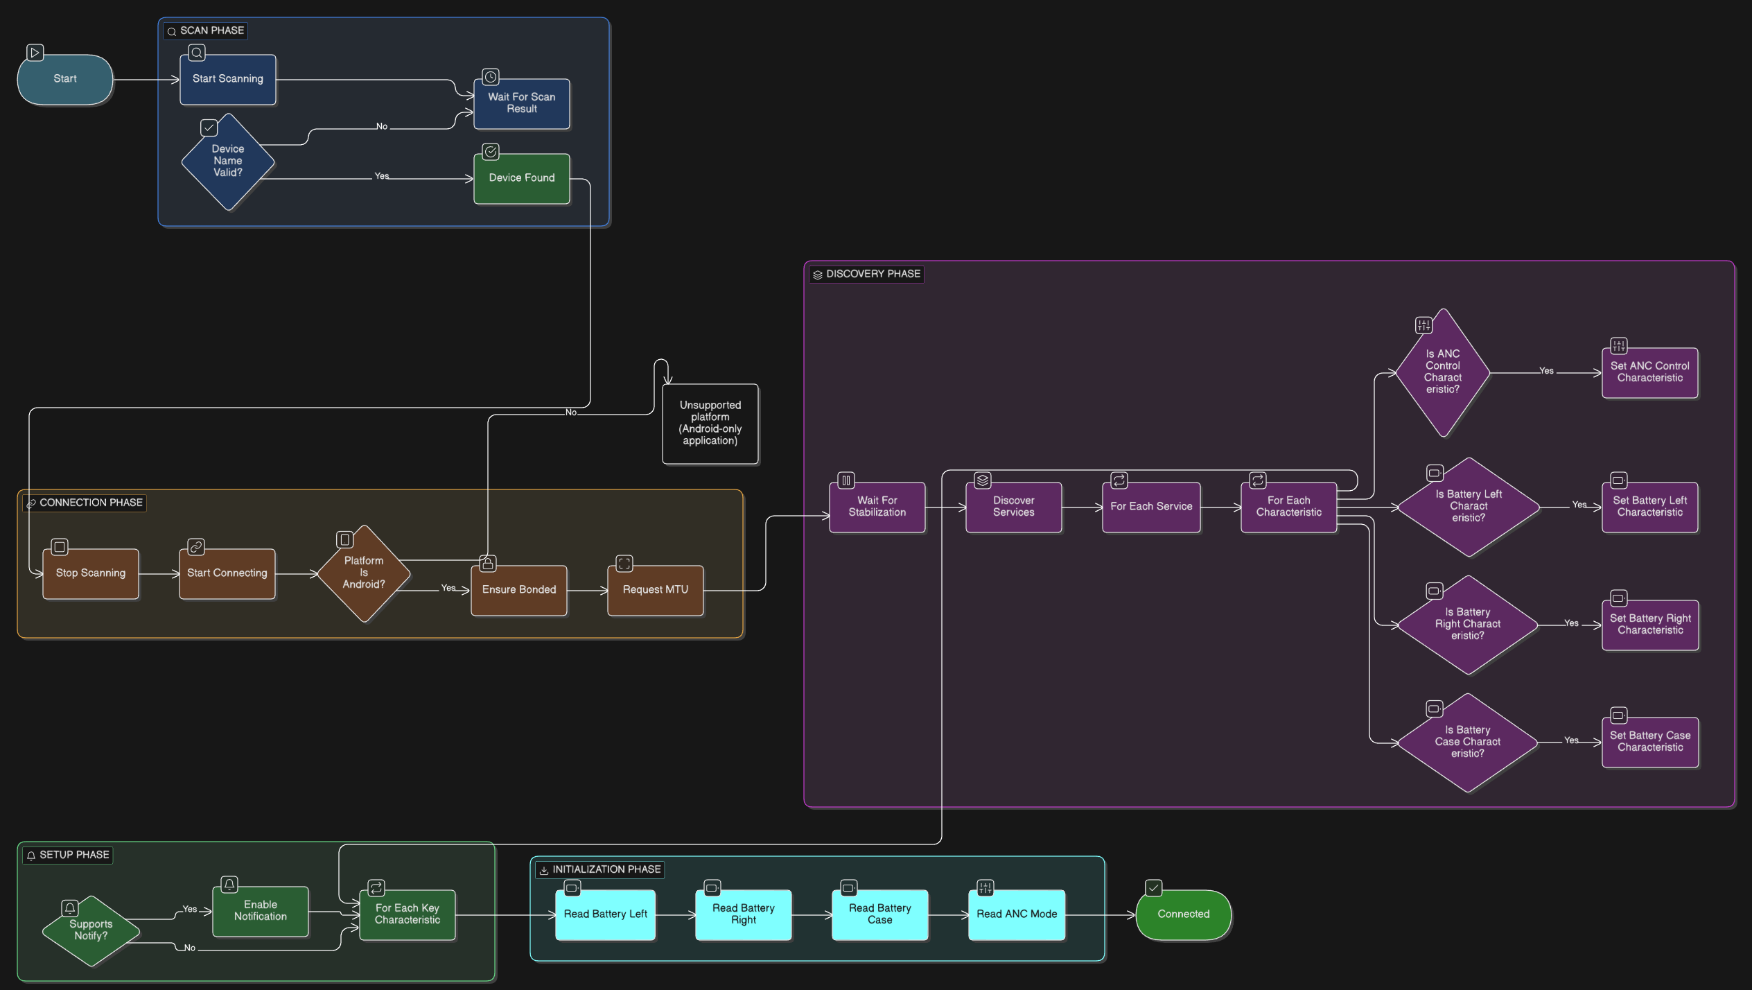This screenshot has height=990, width=1752.
Task: Click the Device Found node
Action: [522, 178]
